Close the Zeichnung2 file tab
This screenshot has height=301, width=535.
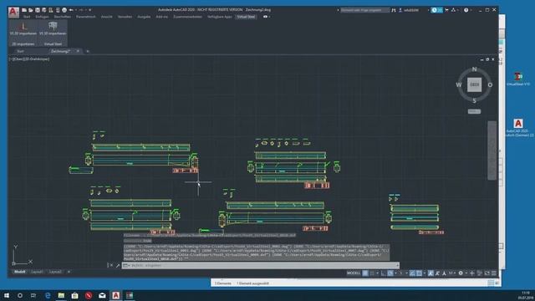pos(78,51)
